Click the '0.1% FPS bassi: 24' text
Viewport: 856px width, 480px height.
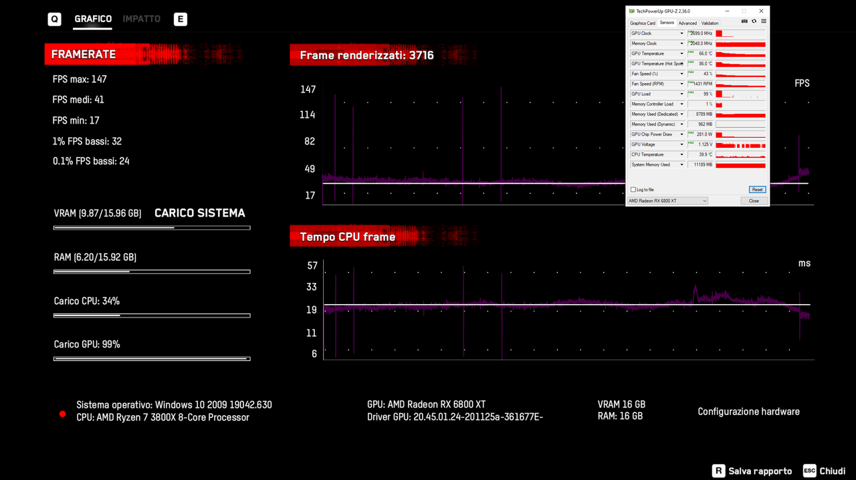pyautogui.click(x=91, y=161)
